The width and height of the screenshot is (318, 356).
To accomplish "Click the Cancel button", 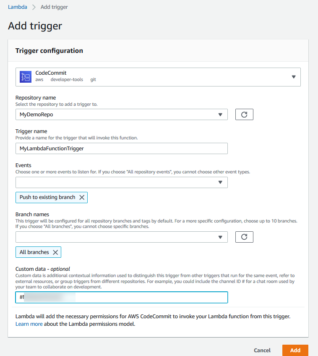I will click(x=262, y=350).
